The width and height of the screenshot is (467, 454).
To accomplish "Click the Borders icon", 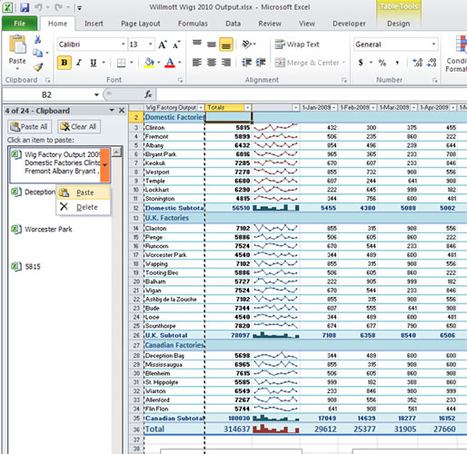I will pyautogui.click(x=121, y=63).
